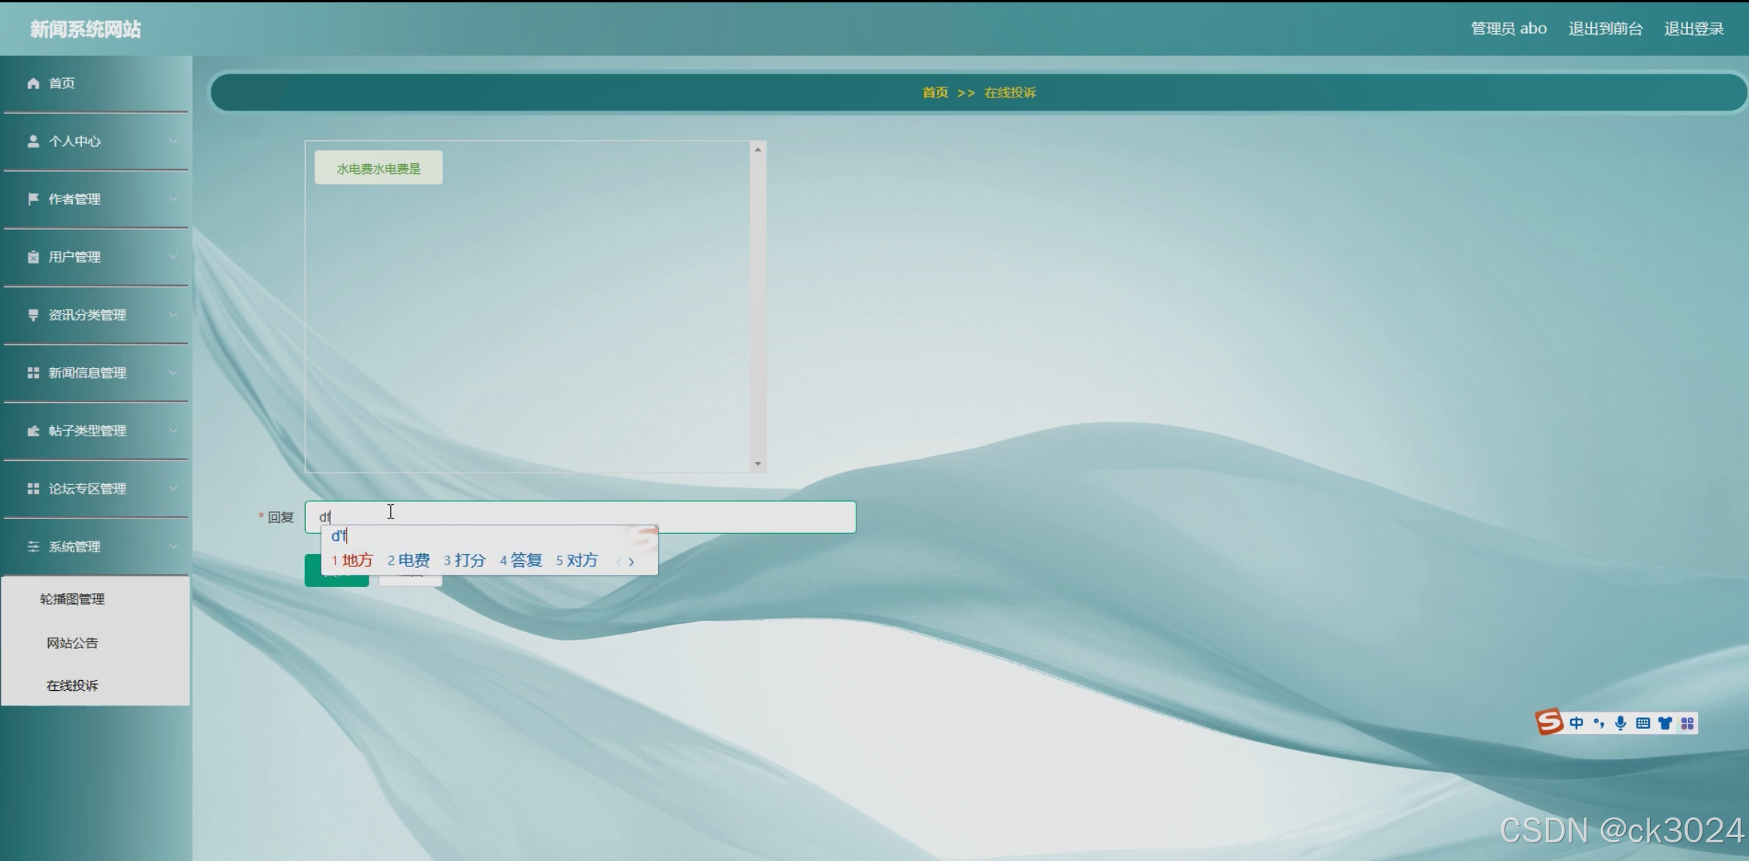Click 首页 in the breadcrumb
Viewport: 1749px width, 861px height.
point(935,93)
